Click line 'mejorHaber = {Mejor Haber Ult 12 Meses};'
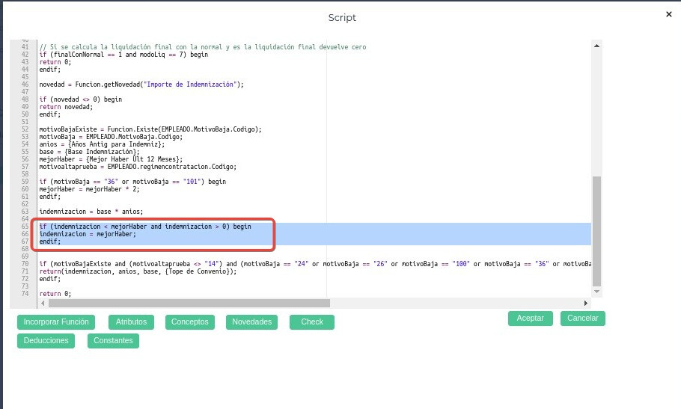This screenshot has width=681, height=409. [x=112, y=159]
